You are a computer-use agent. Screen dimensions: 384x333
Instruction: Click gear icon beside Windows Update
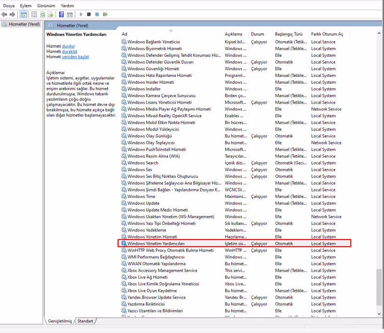click(124, 203)
